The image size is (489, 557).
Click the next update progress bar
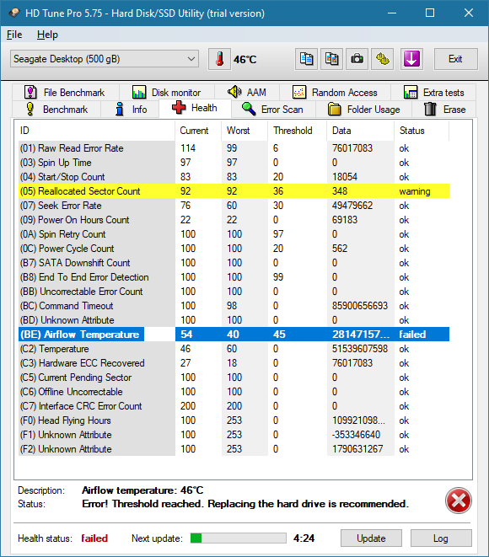[238, 538]
